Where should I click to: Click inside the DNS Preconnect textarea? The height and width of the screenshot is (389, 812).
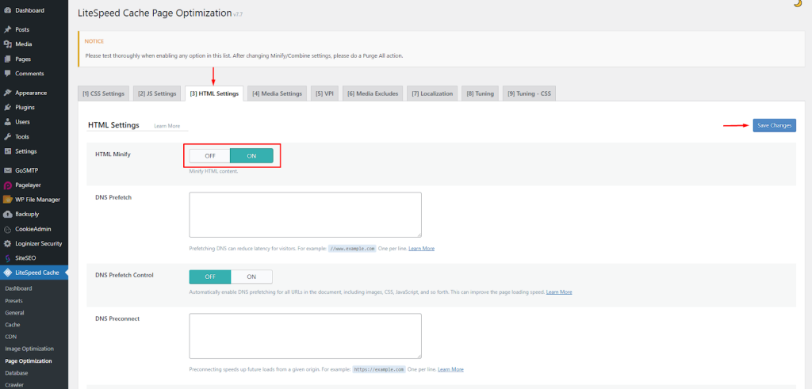305,336
